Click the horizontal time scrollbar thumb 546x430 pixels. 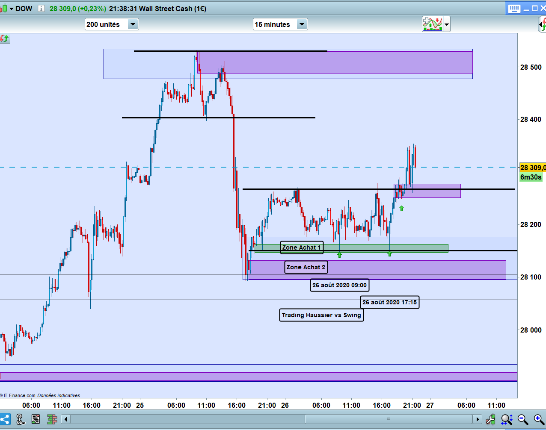(389, 419)
